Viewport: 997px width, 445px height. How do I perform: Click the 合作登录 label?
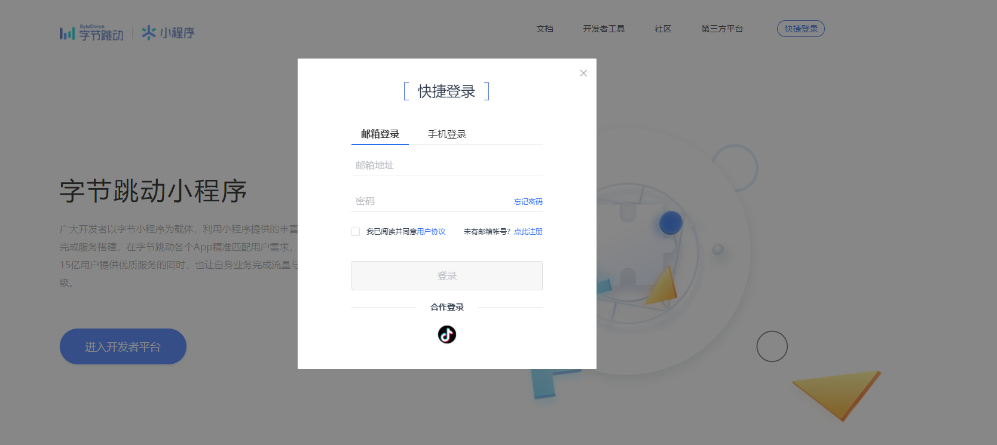click(x=447, y=307)
